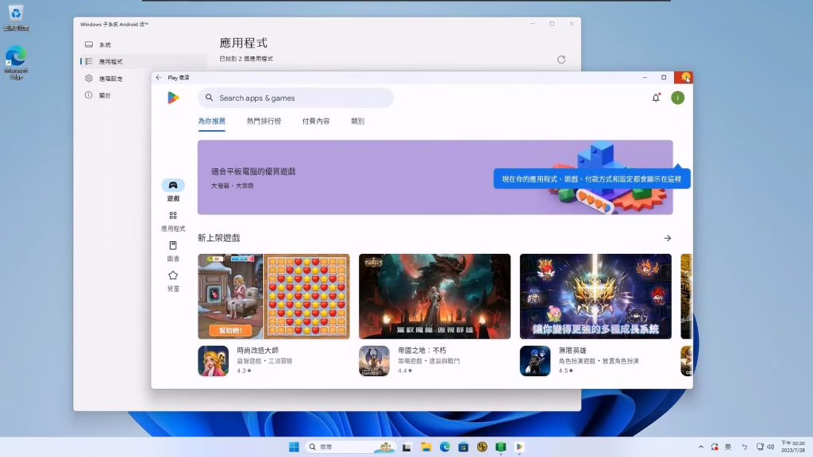
Task: Open the green account avatar
Action: click(677, 98)
